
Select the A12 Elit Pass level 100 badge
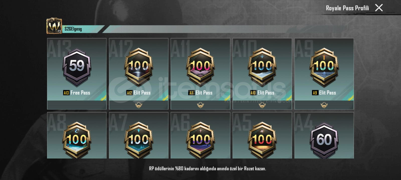click(139, 67)
